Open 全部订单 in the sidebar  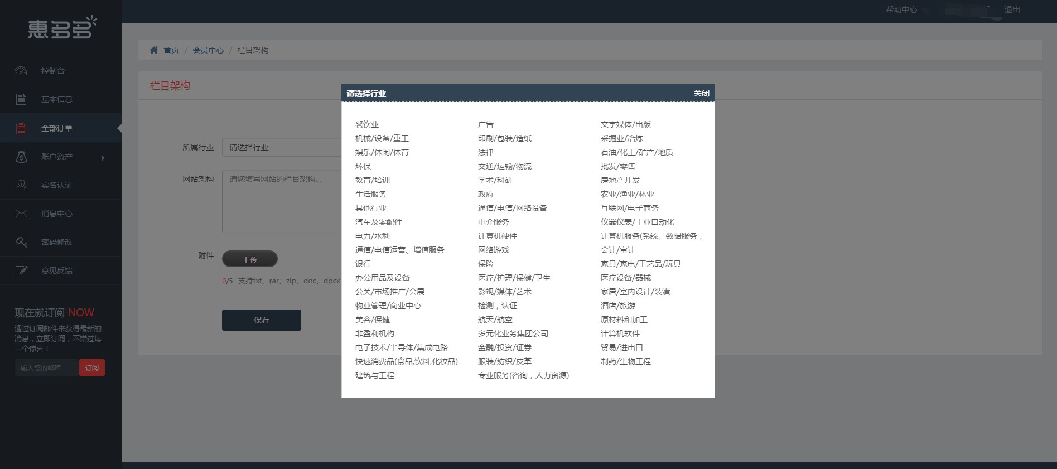pos(57,128)
